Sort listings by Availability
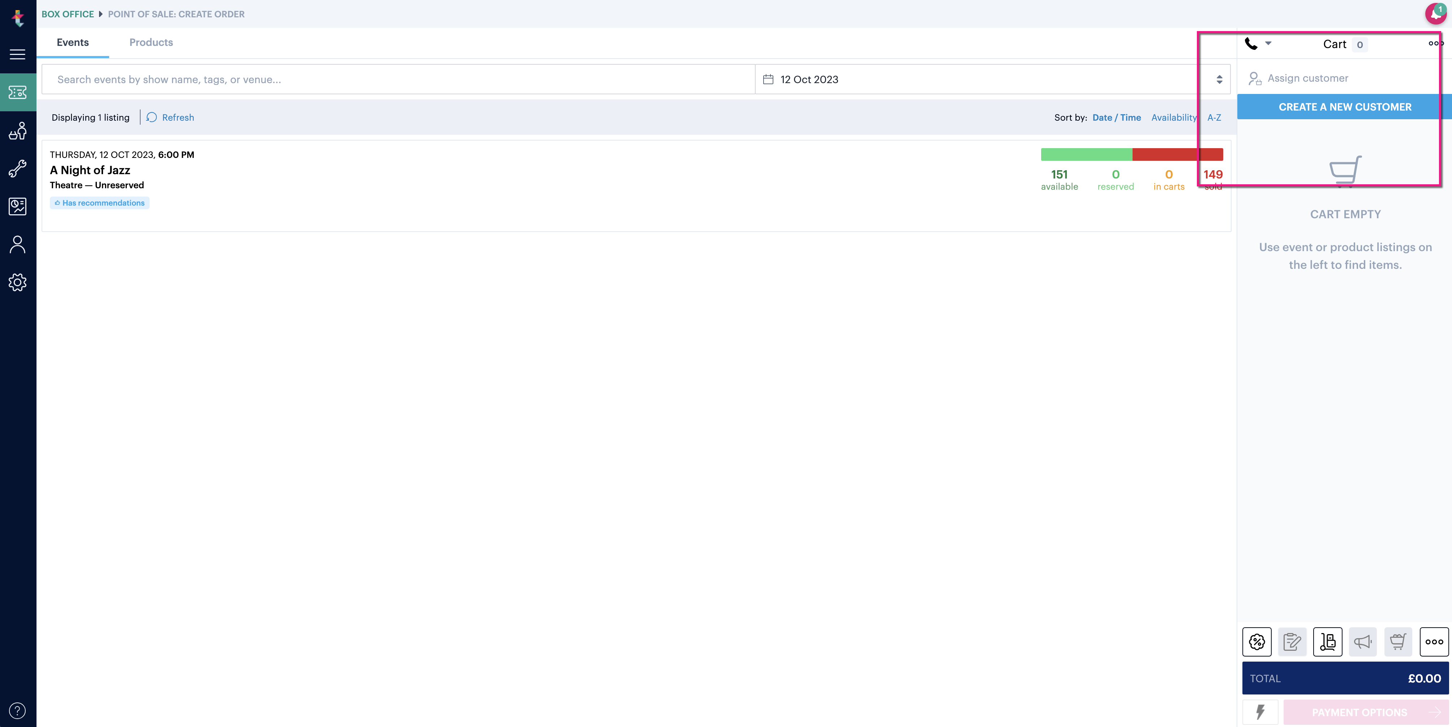1452x727 pixels. coord(1173,117)
